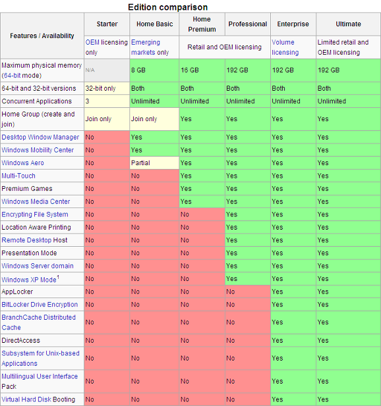Click the Ultimate column header
The image size is (381, 406).
[348, 24]
